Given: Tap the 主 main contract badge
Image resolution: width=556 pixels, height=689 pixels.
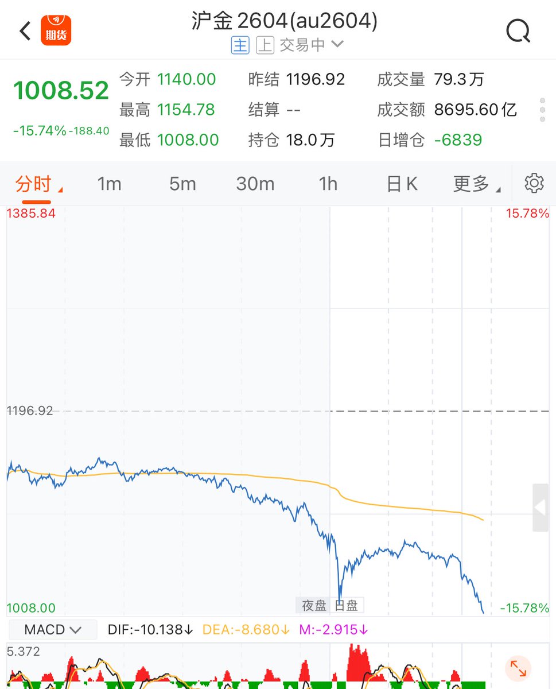Looking at the screenshot, I should (x=240, y=45).
